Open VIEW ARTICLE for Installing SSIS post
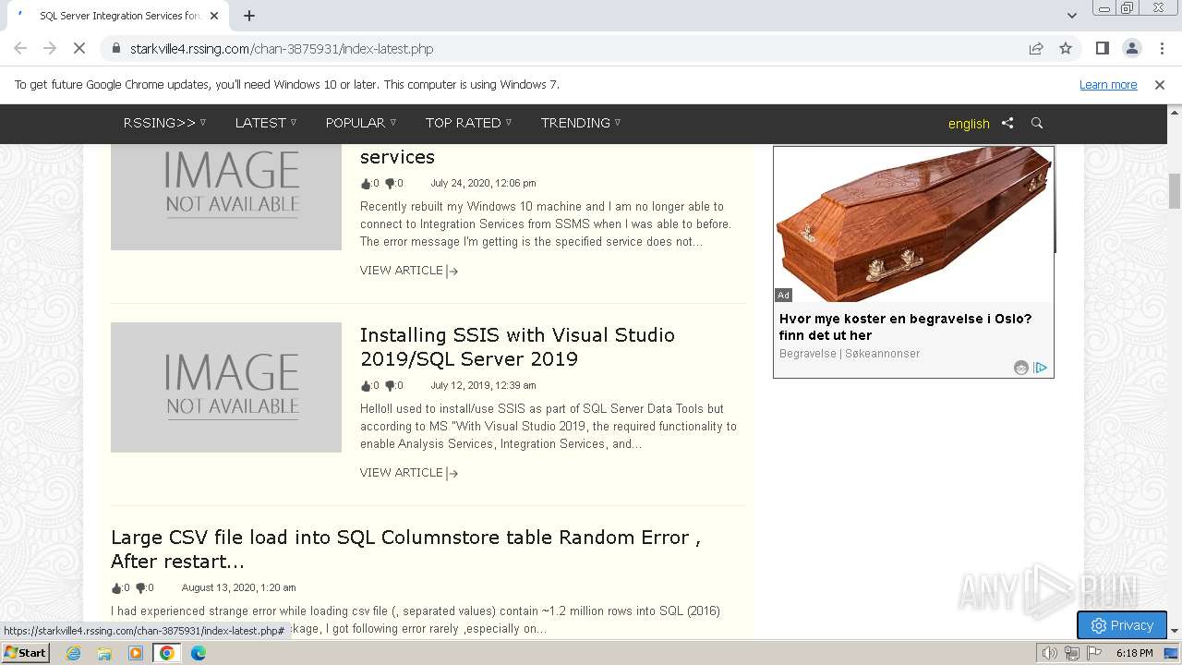 409,473
